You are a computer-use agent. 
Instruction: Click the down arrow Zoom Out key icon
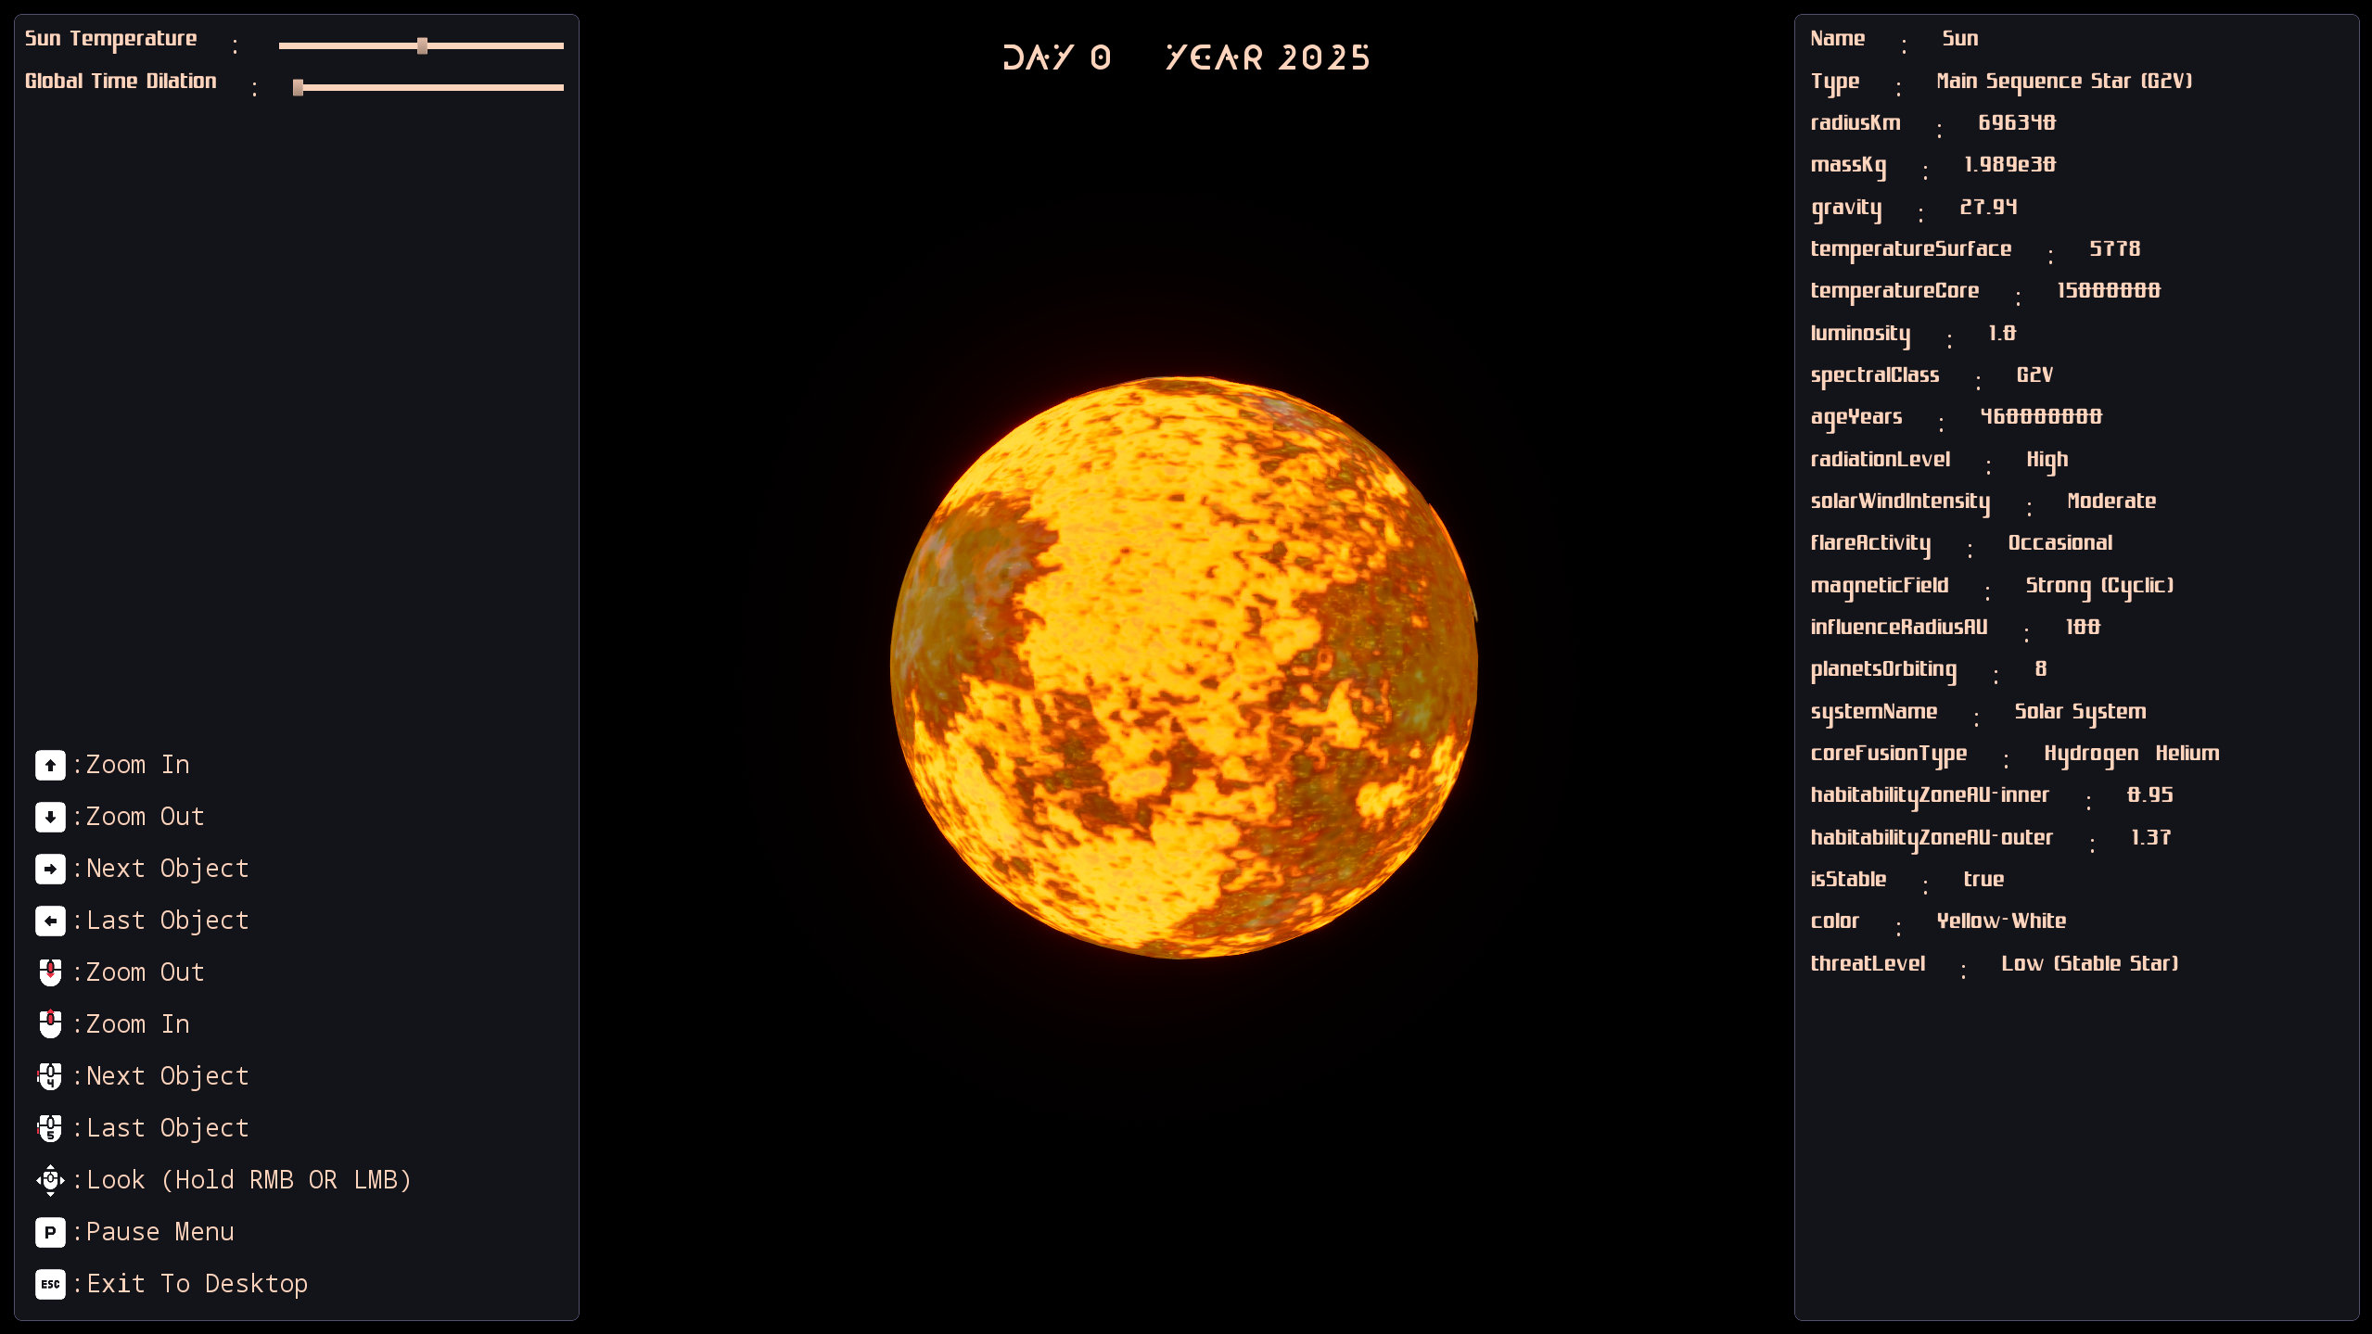(x=50, y=817)
